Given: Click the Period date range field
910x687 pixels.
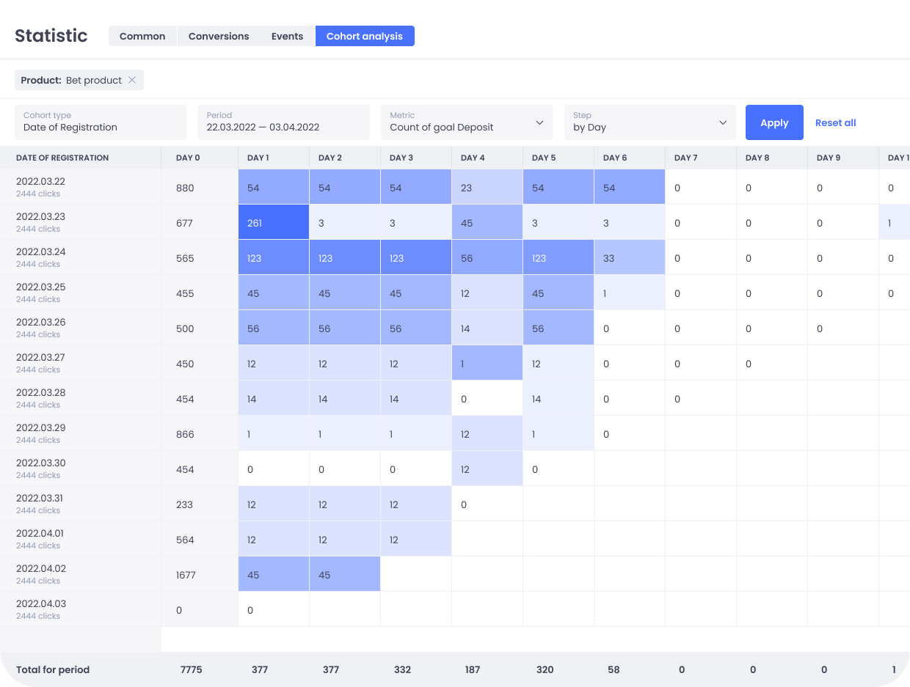Looking at the screenshot, I should tap(283, 122).
